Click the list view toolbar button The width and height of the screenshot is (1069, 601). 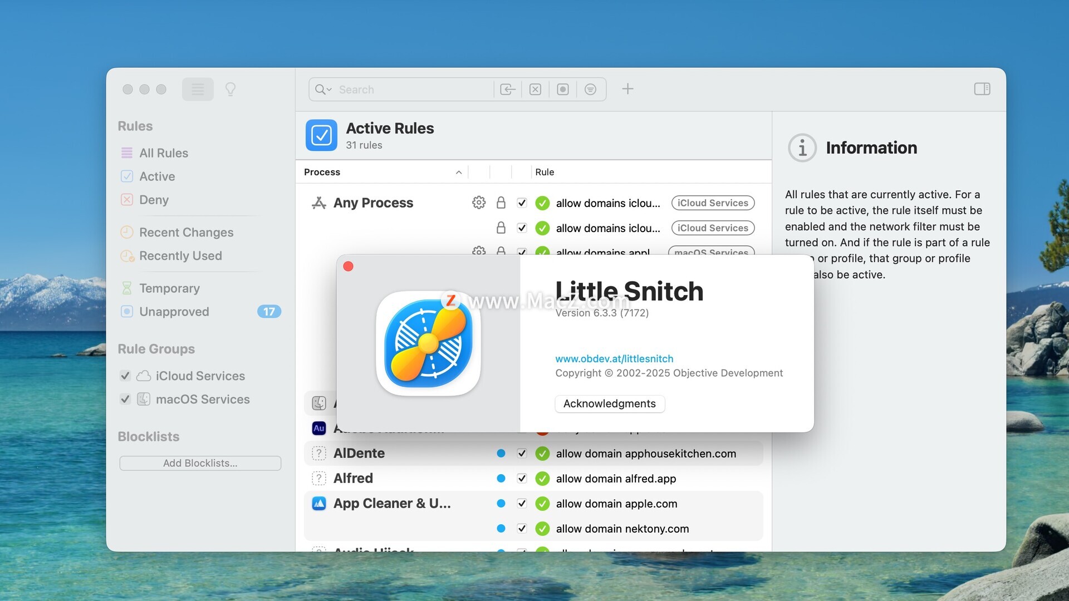point(198,89)
